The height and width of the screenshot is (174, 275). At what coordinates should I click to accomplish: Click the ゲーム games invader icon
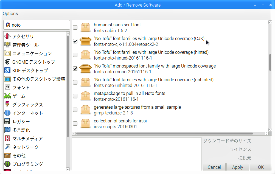7,96
